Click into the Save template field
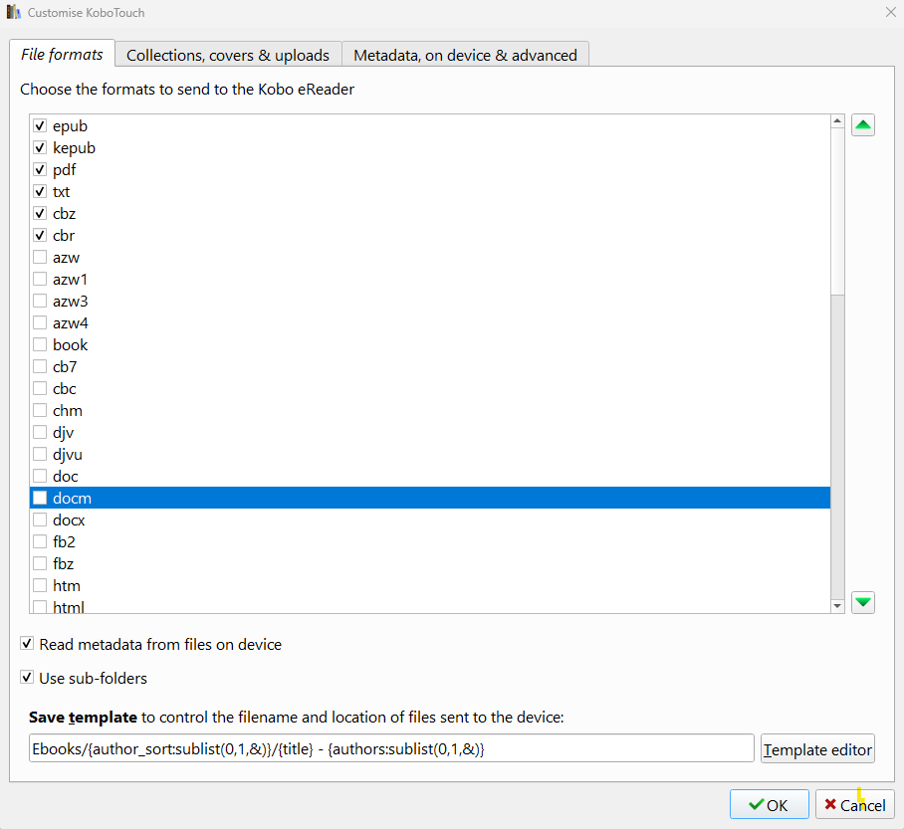 coord(391,748)
